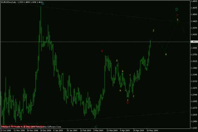Viewport: 198px width, 132px height.
Task: Select the yellow 5 label right of red A
Action: tap(117, 61)
